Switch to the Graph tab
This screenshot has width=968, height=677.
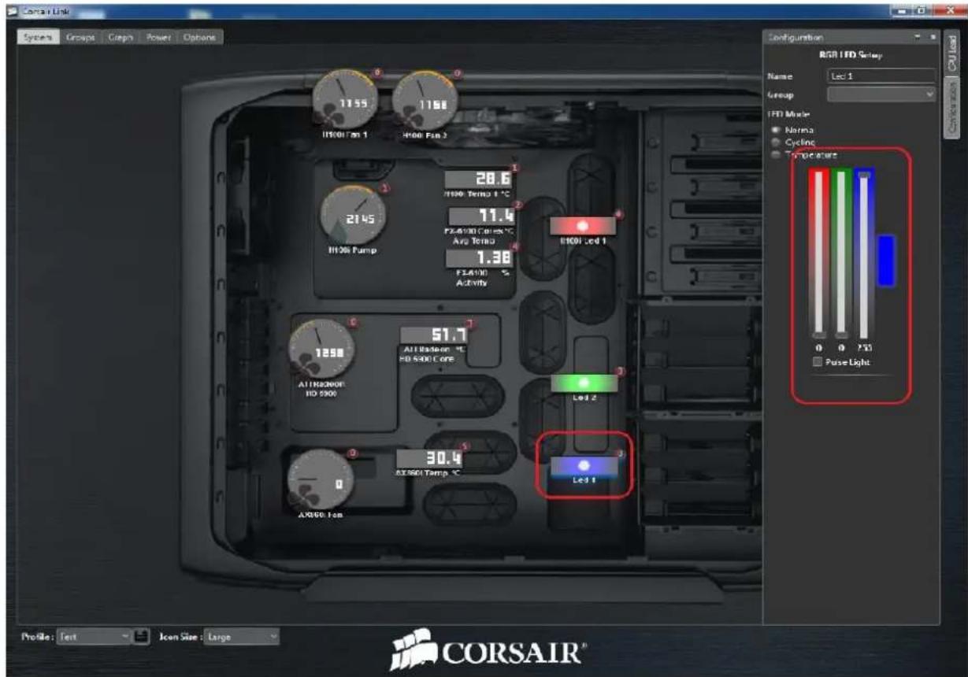(x=121, y=38)
